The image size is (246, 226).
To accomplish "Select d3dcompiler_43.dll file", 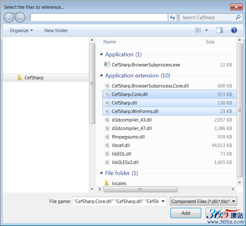I will [x=169, y=120].
